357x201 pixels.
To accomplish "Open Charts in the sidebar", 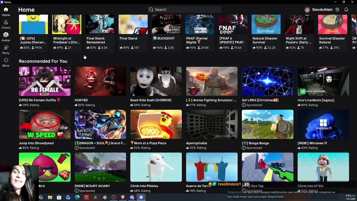I will tap(6, 25).
